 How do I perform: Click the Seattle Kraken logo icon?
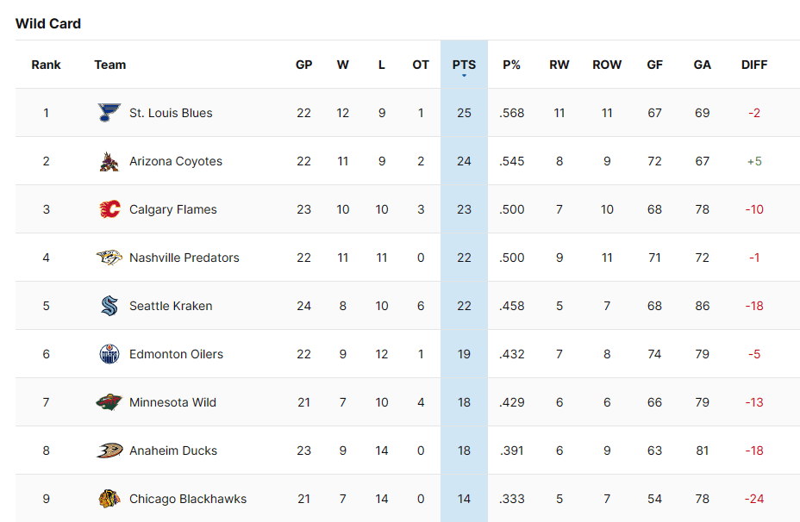(109, 306)
